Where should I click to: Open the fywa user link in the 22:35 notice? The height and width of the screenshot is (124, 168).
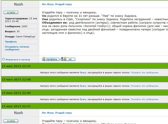(83, 73)
